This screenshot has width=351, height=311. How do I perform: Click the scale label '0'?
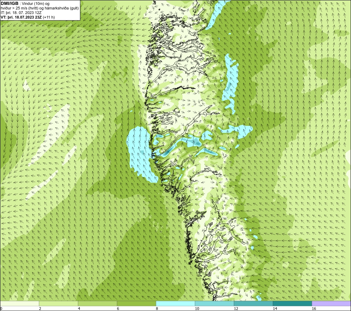(x=1, y=309)
